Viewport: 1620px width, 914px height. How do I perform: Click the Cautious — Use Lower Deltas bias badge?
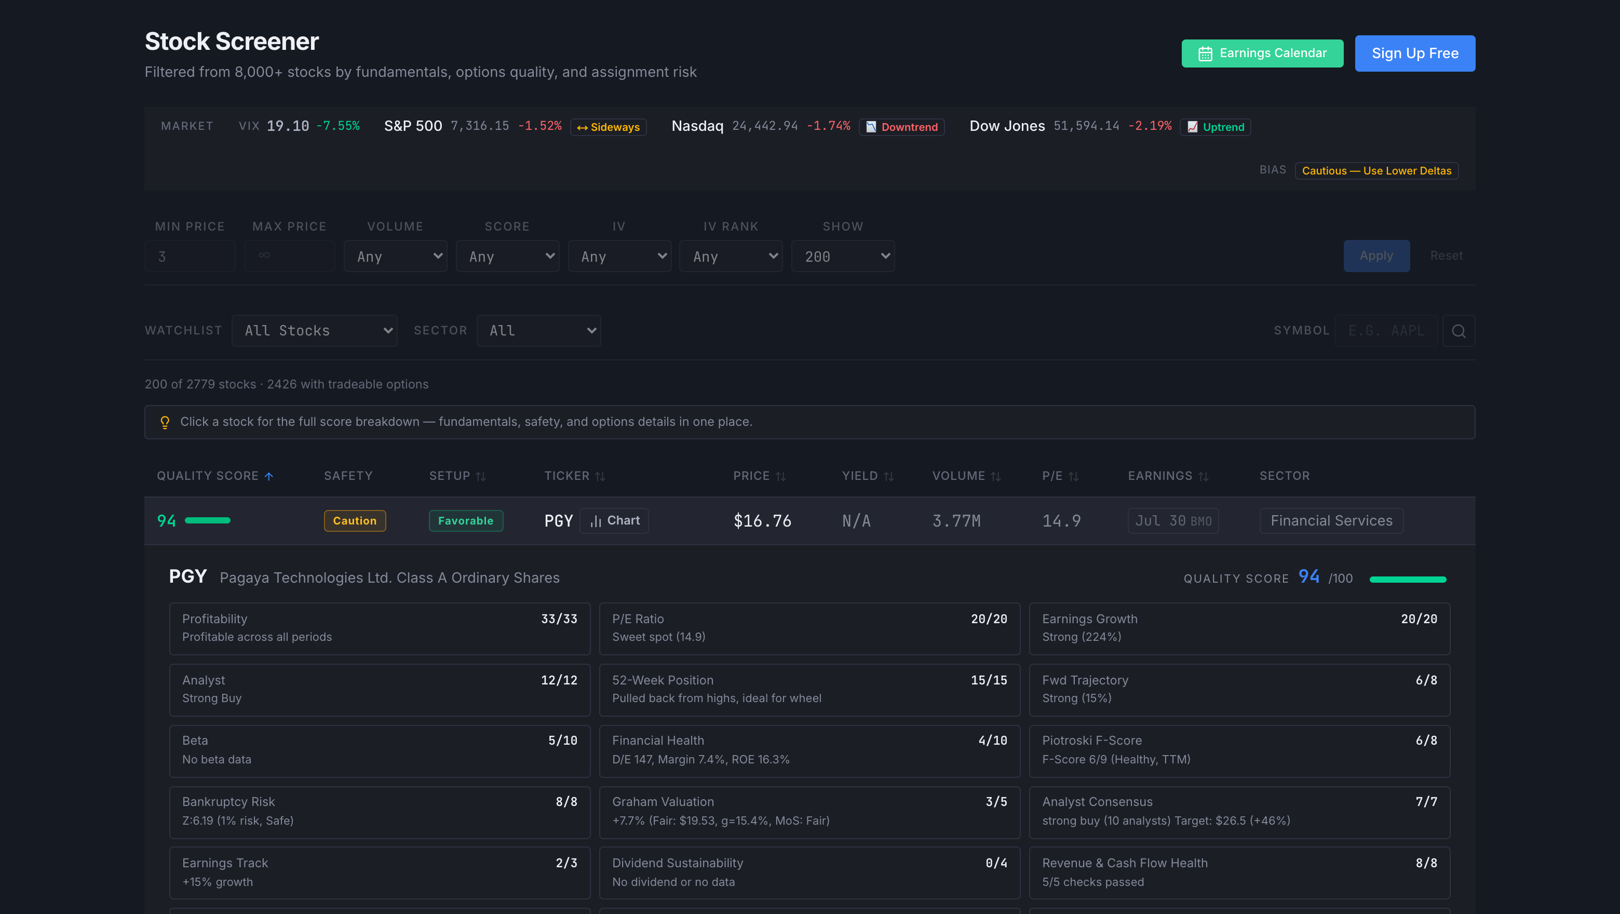tap(1376, 171)
